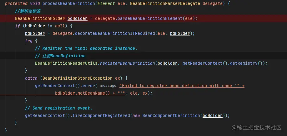Click the new keyword

coord(136,115)
